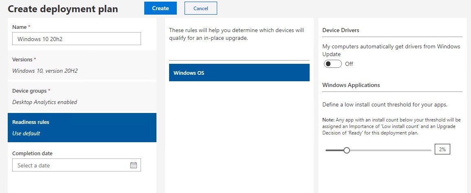This screenshot has height=193, width=471.
Task: Click the Device Drivers heading
Action: (x=341, y=30)
